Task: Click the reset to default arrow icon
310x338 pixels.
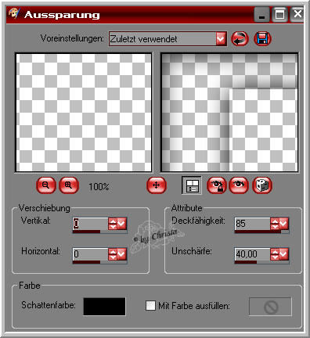Action: (240, 39)
